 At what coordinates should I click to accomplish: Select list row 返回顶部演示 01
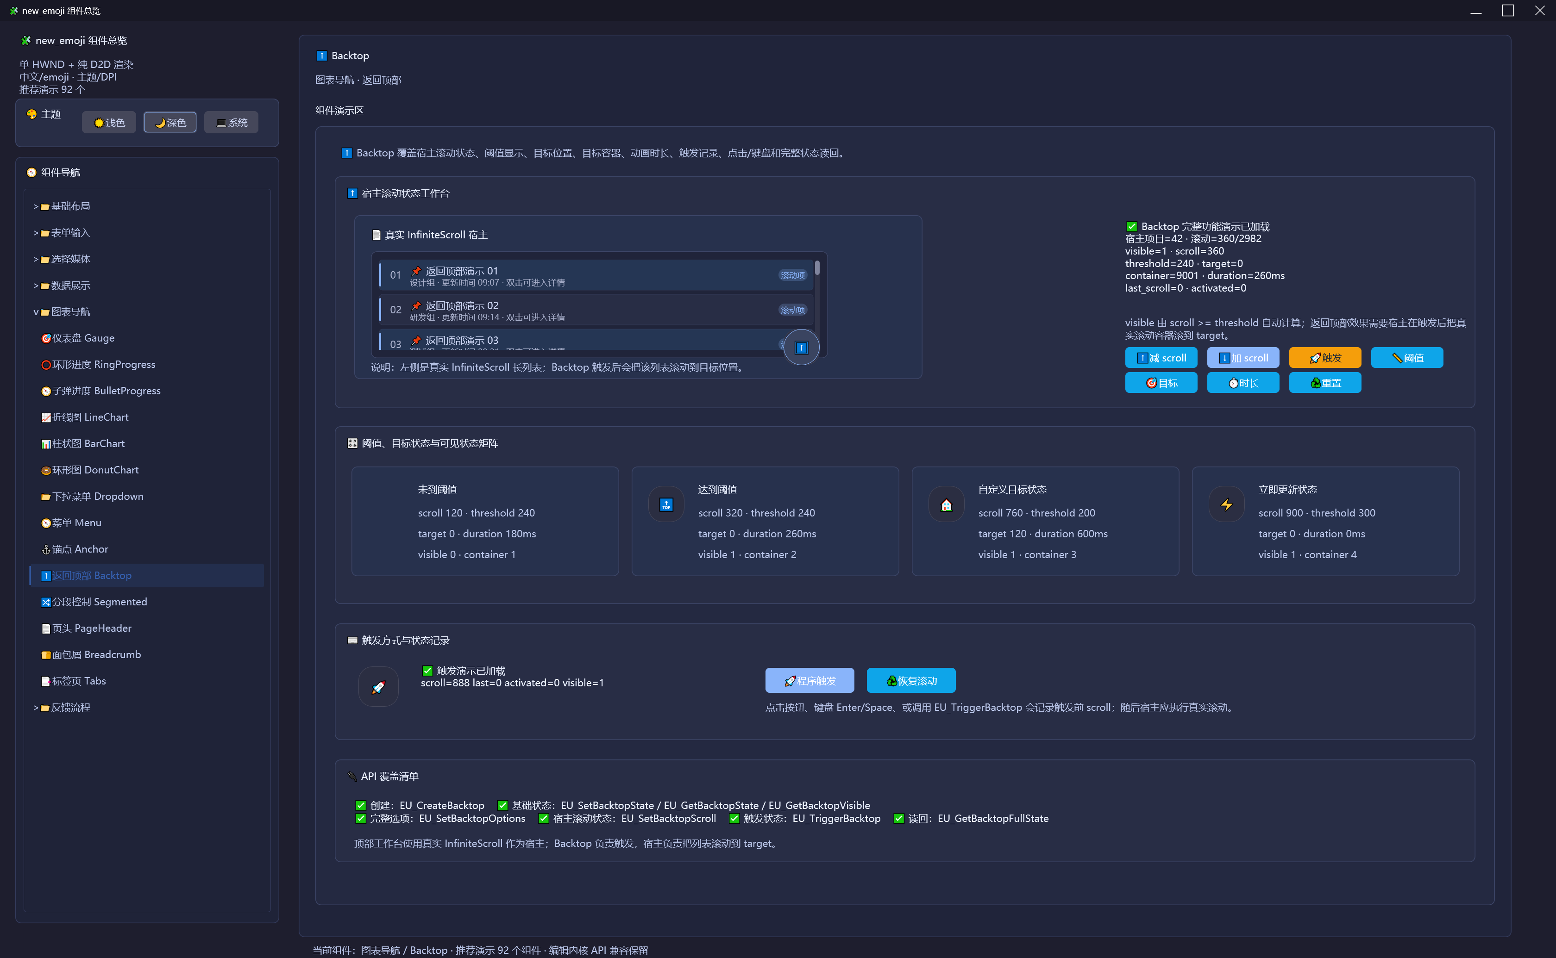pos(596,275)
